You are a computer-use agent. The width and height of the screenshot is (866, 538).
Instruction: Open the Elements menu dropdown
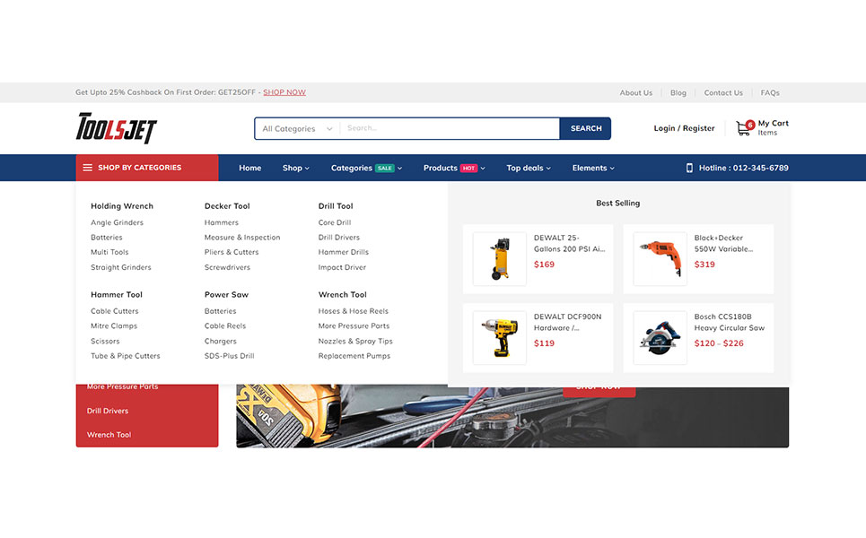[x=593, y=168]
